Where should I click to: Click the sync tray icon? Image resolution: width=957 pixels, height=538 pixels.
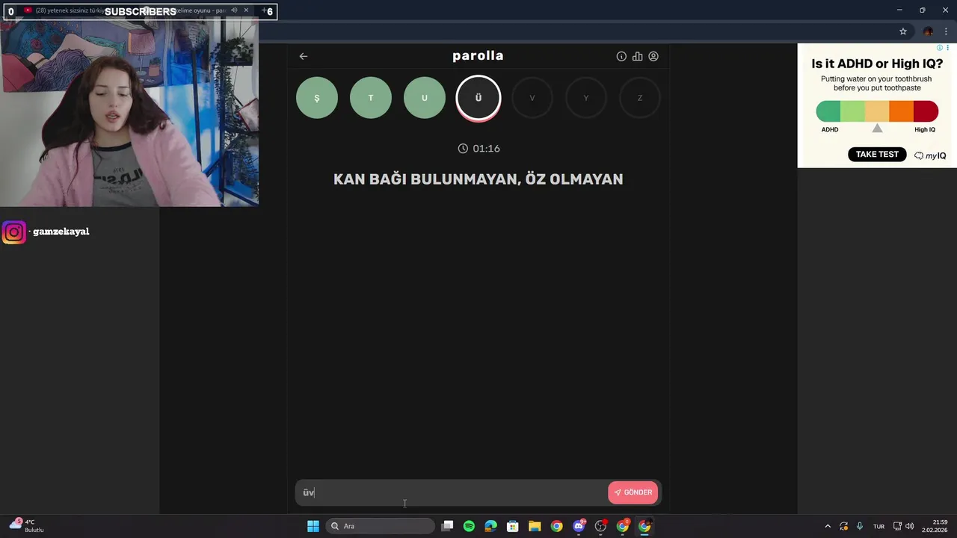click(843, 526)
